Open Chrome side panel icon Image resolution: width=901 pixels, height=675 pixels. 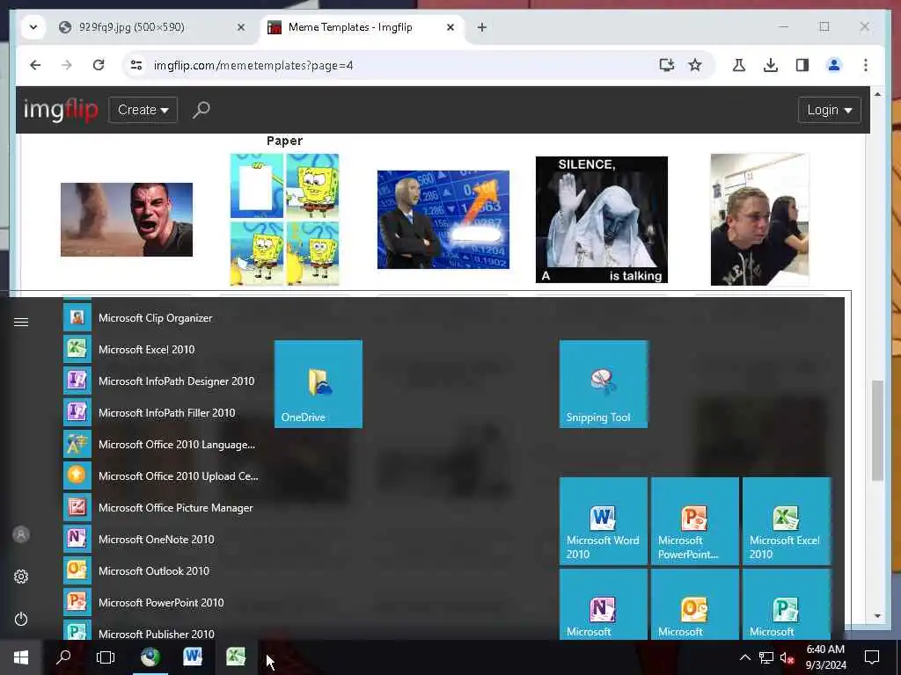point(802,65)
